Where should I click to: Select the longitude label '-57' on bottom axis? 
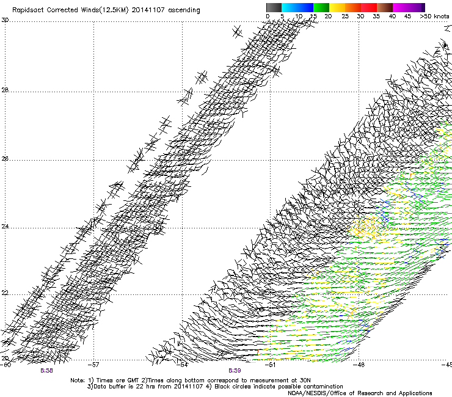pyautogui.click(x=93, y=365)
